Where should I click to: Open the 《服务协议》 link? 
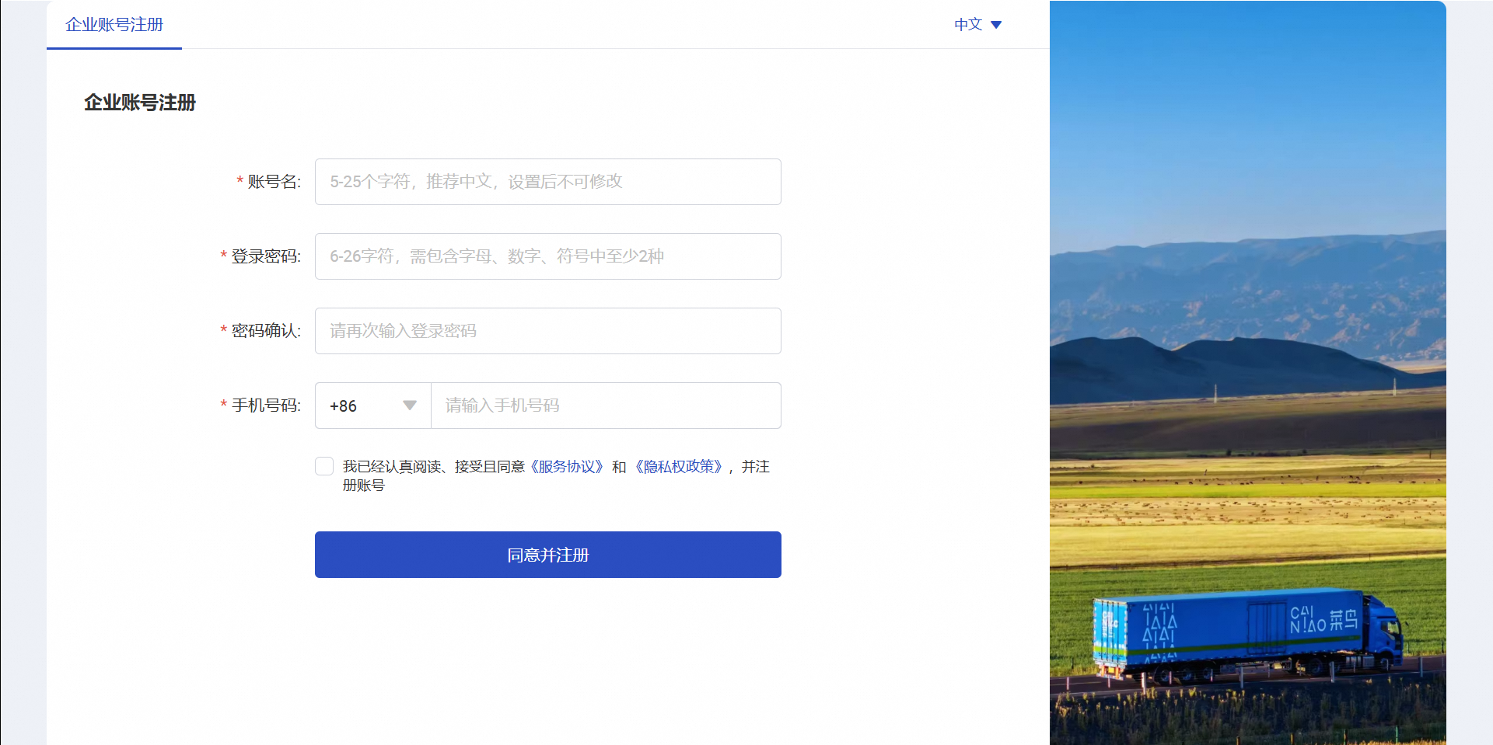[x=567, y=466]
